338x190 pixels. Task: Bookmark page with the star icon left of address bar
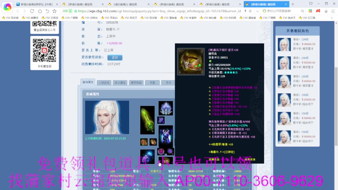54,11
